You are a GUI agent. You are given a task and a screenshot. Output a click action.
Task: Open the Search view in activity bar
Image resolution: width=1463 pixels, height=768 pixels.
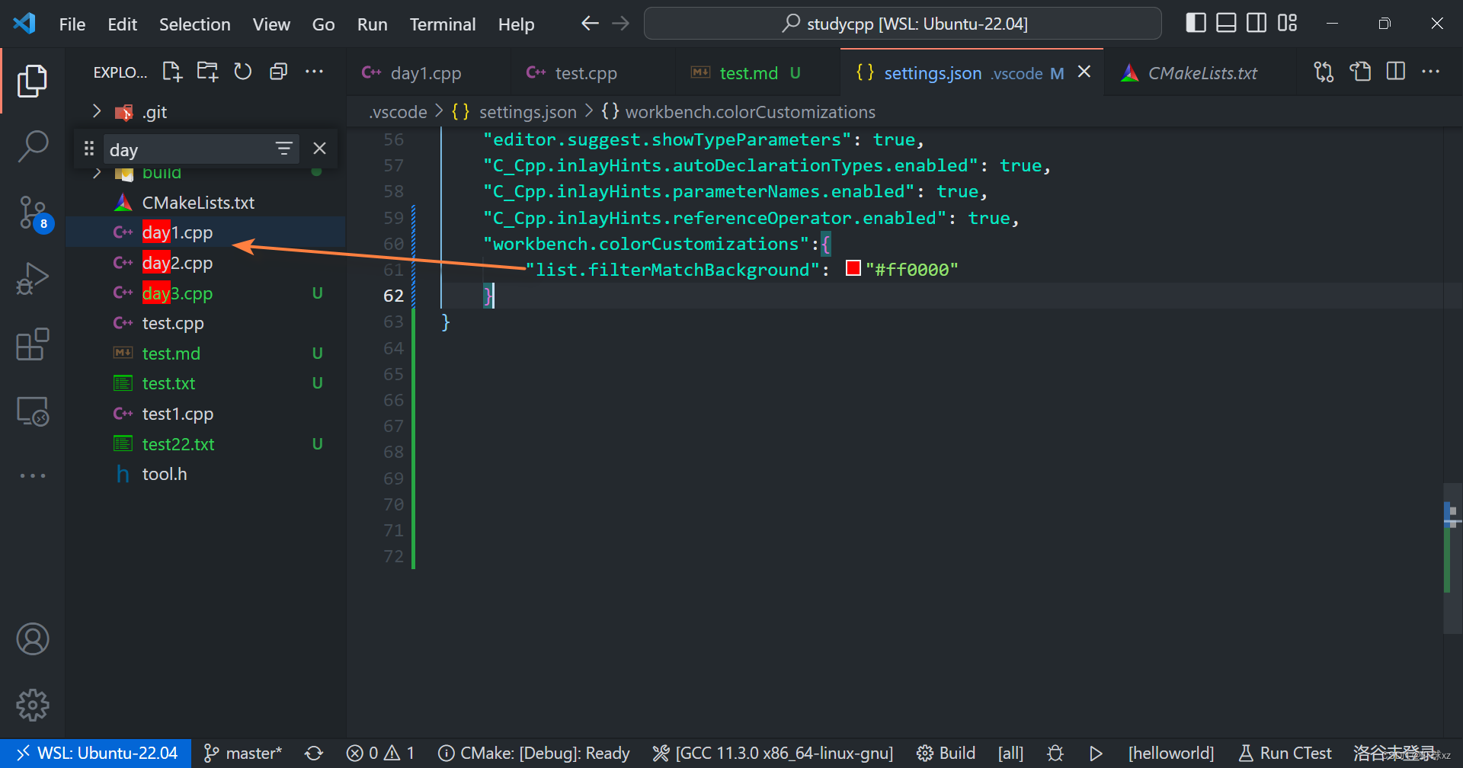pyautogui.click(x=32, y=146)
